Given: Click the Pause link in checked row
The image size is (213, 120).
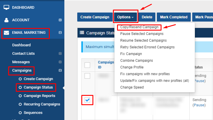Looking at the screenshot, I should pos(200,105).
